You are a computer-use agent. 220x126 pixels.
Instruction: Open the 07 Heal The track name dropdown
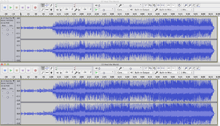pyautogui.click(x=8, y=18)
